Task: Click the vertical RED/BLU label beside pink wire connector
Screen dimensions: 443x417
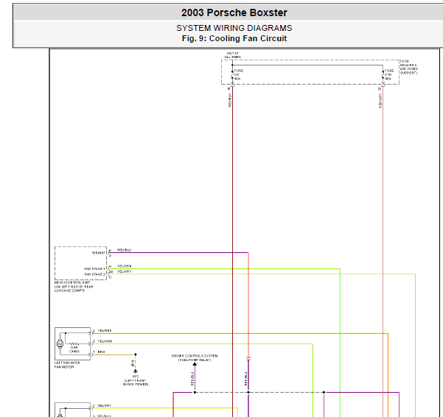Action: click(245, 379)
